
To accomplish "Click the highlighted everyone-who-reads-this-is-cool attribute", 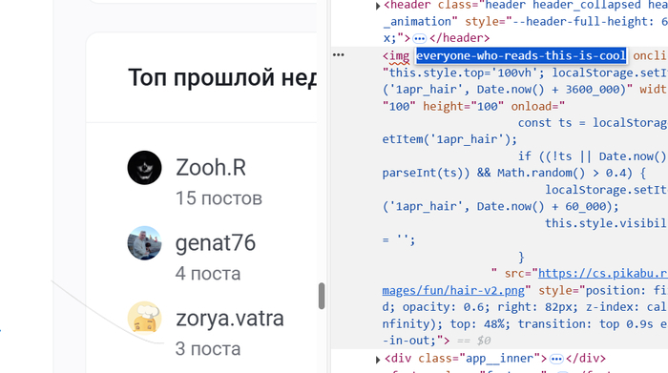I will 521,55.
